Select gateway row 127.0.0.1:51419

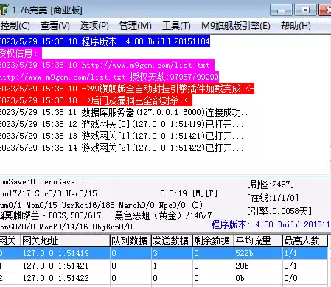[164, 253]
